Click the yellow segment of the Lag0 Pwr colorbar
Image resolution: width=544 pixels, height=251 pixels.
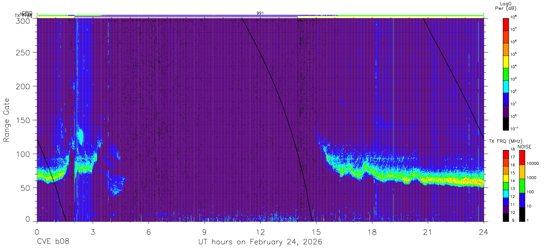(506, 61)
